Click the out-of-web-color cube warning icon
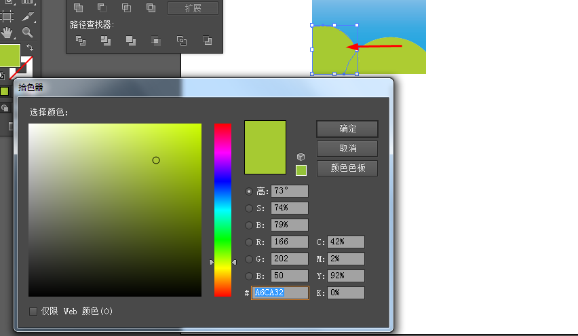 301,157
